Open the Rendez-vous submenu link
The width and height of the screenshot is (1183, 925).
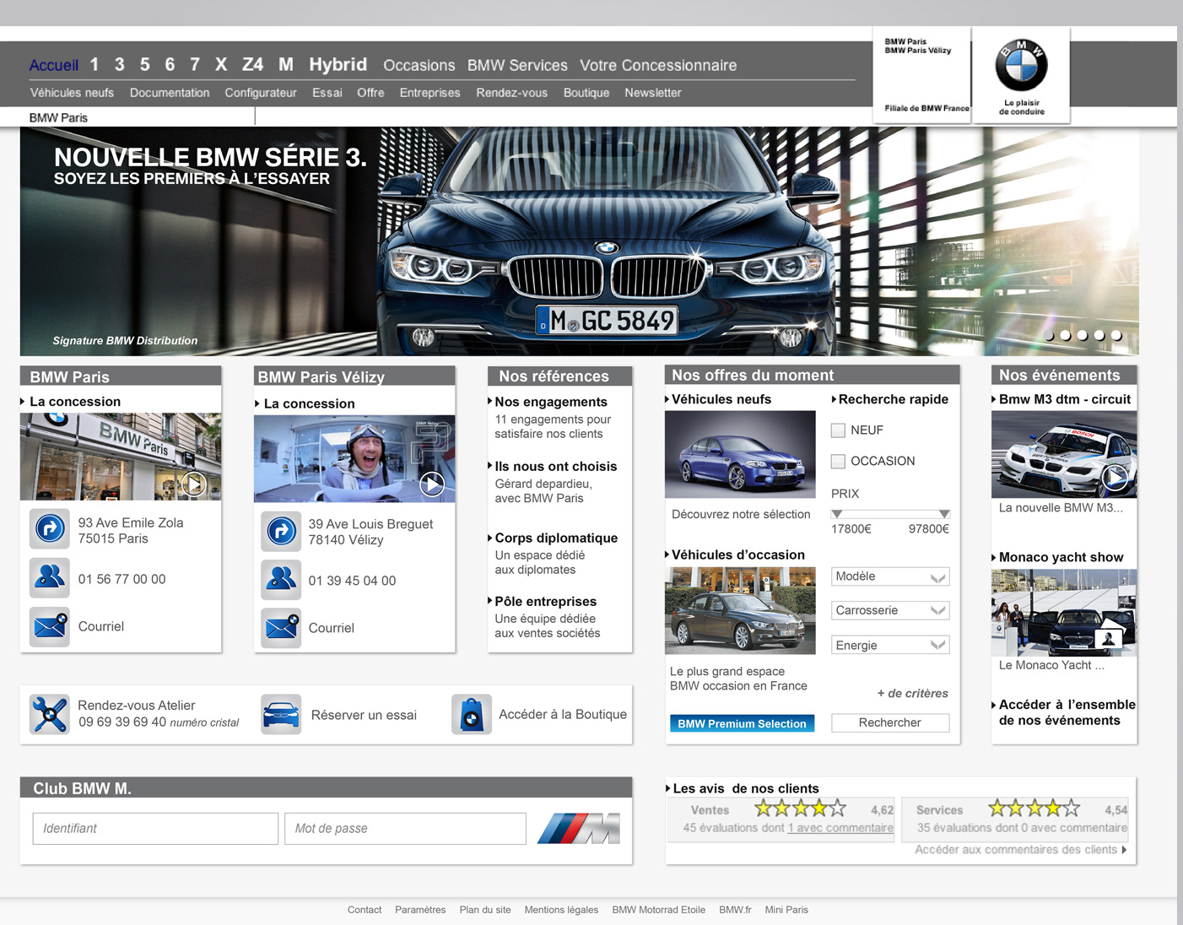pos(511,93)
